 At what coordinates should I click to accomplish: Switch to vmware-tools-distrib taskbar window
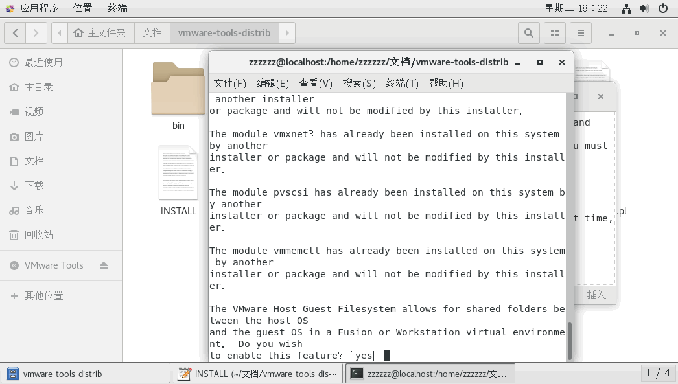[85, 374]
